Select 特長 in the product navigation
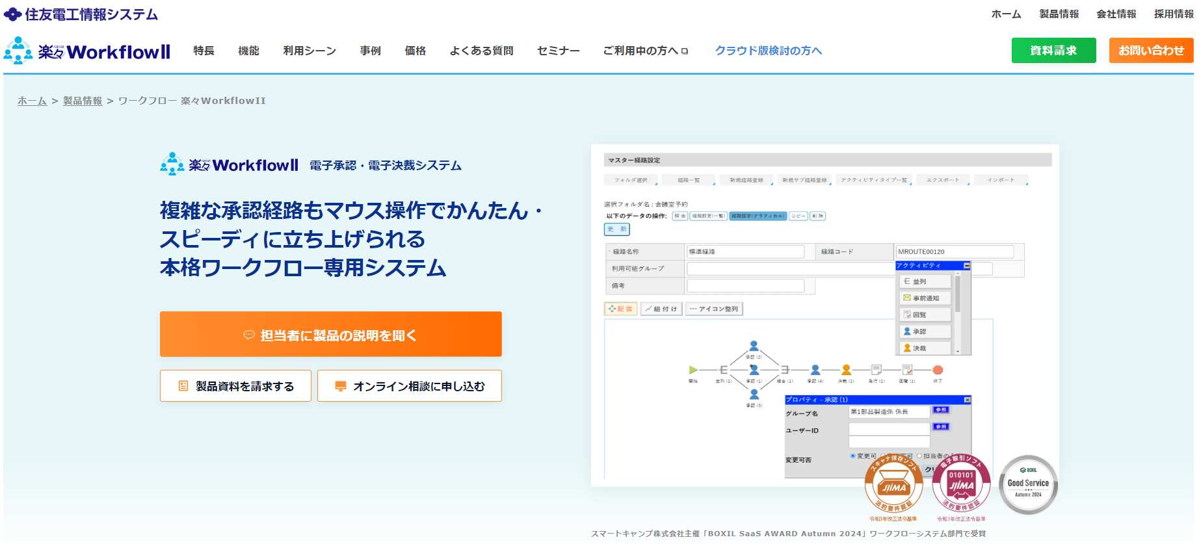 (x=204, y=51)
